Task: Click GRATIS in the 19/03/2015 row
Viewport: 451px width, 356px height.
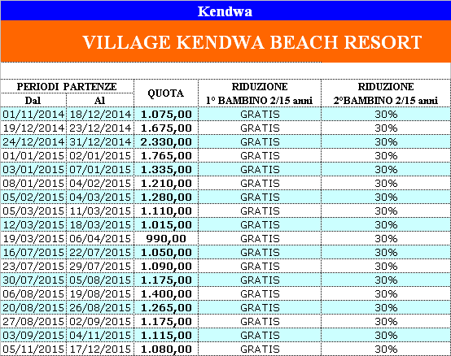Action: [x=260, y=239]
